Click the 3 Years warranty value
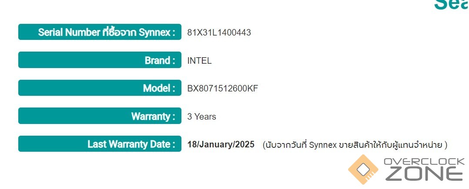The width and height of the screenshot is (469, 189). (201, 117)
